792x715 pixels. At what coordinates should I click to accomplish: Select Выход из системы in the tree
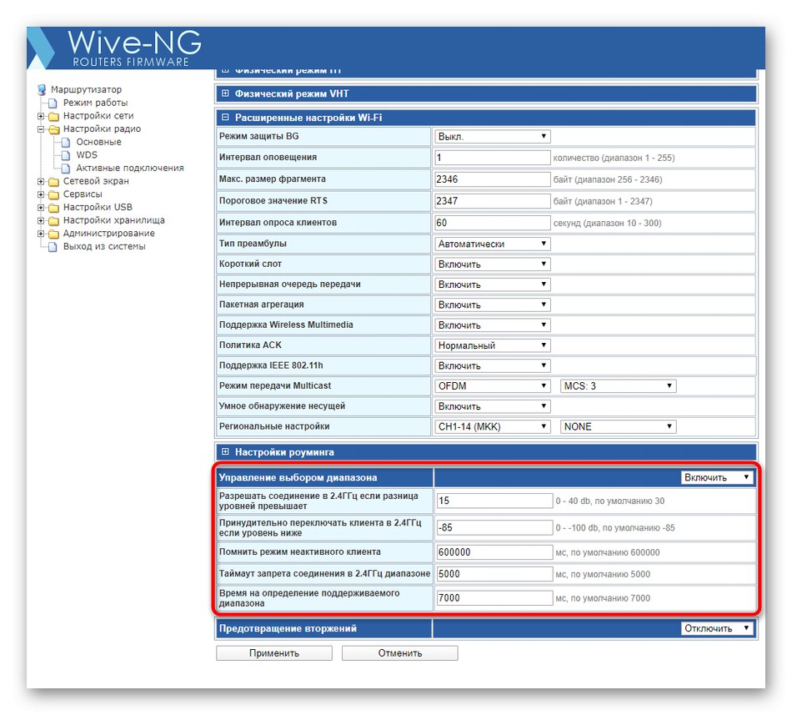(x=104, y=247)
